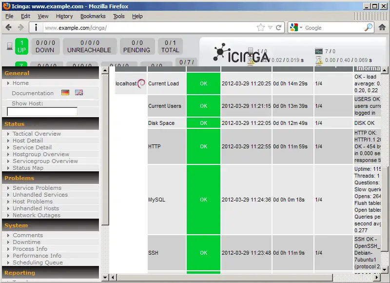
Task: Open Host Problems
Action: 33,202
